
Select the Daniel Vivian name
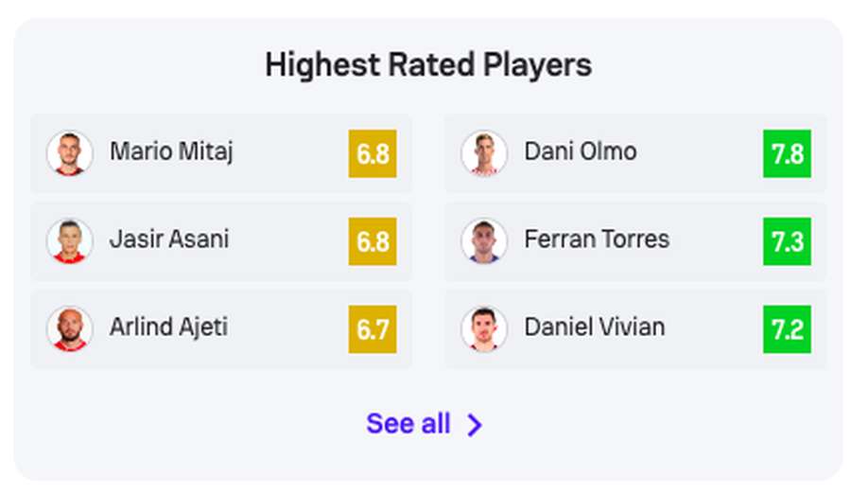[595, 327]
